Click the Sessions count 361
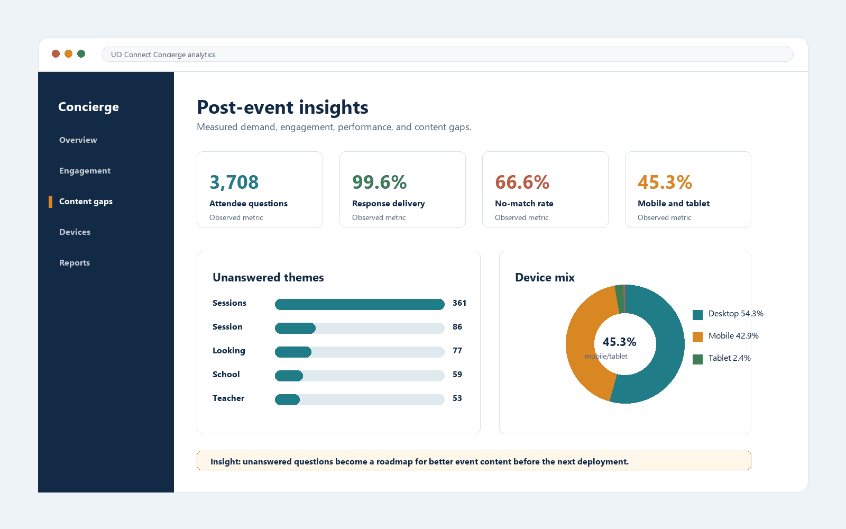846x529 pixels. (x=459, y=303)
